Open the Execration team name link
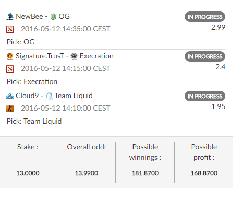The height and width of the screenshot is (202, 242). [96, 56]
